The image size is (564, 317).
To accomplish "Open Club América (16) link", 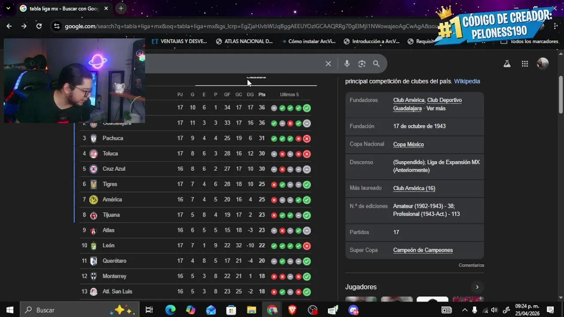I will (x=414, y=188).
